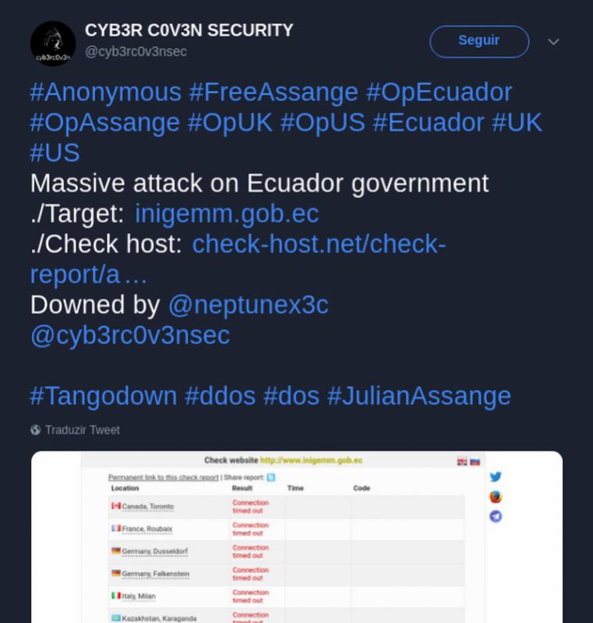The image size is (593, 623).
Task: Open the #Anonymous hashtag
Action: pyautogui.click(x=105, y=92)
